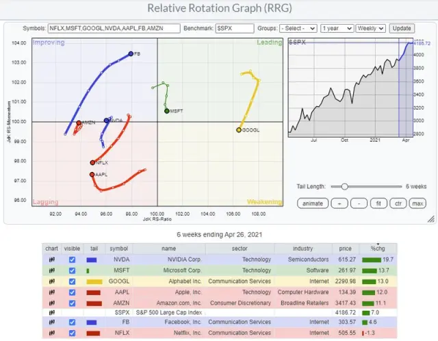Open the 1 year period dropdown
Image resolution: width=438 pixels, height=341 pixels.
pos(337,29)
